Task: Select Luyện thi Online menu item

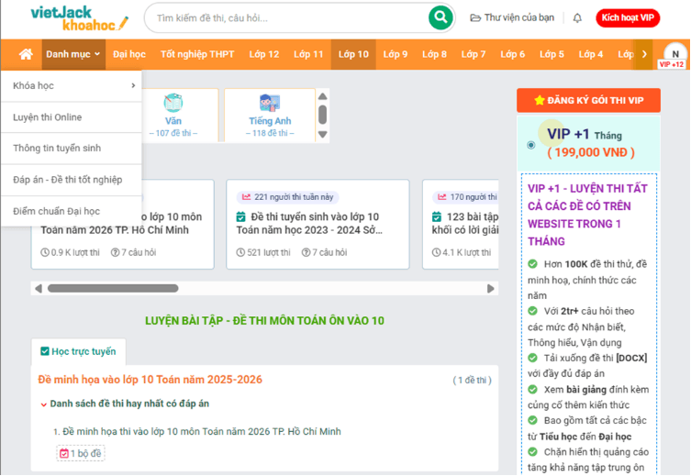Action: 48,117
